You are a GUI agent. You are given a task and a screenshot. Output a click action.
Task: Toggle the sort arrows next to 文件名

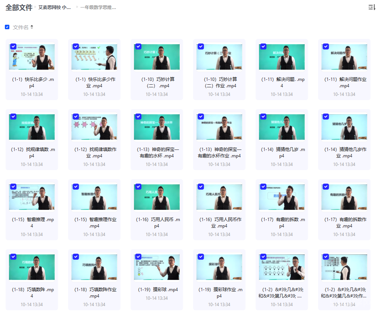point(33,27)
